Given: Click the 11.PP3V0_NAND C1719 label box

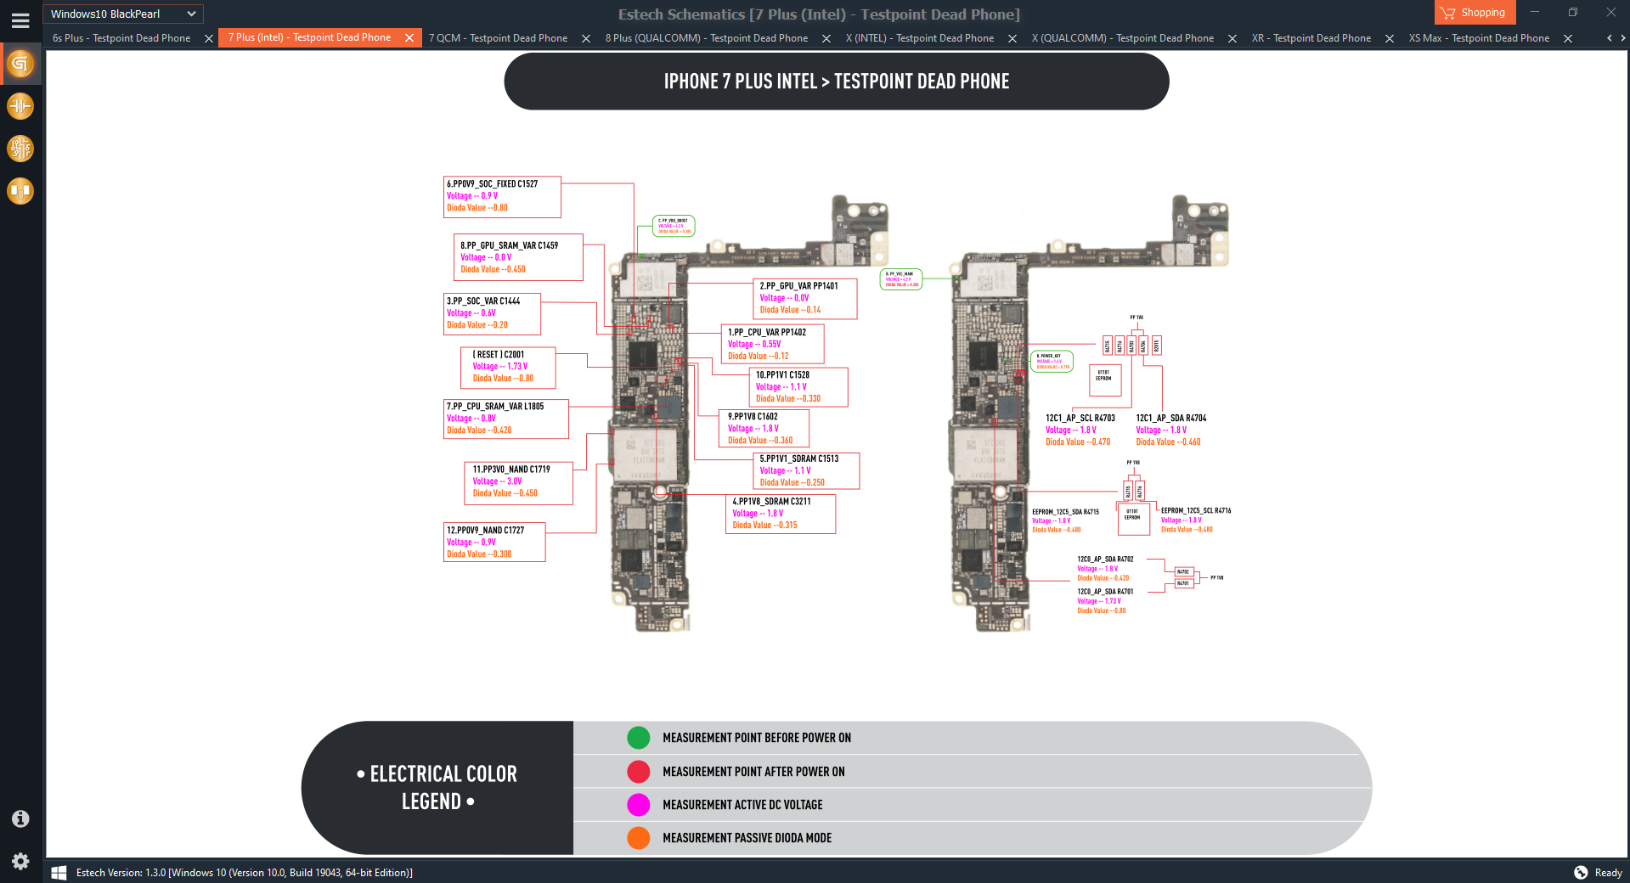Looking at the screenshot, I should tap(518, 482).
